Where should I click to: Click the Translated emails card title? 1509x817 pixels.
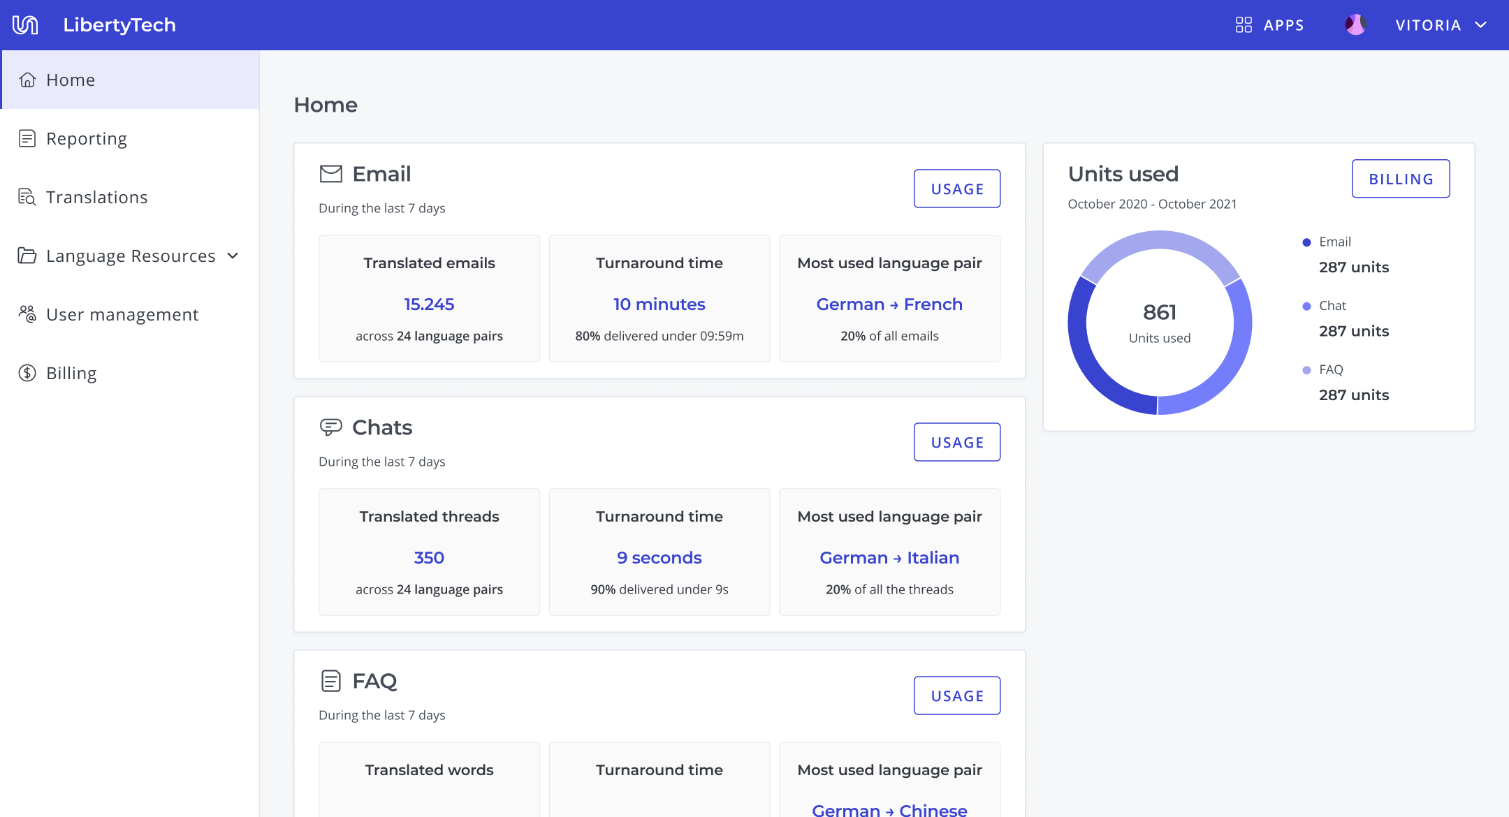[x=429, y=263]
